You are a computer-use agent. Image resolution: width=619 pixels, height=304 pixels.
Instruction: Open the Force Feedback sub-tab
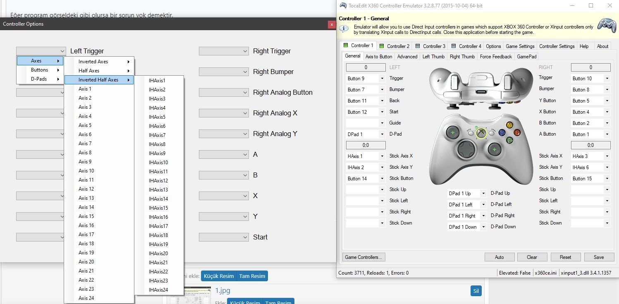point(496,57)
